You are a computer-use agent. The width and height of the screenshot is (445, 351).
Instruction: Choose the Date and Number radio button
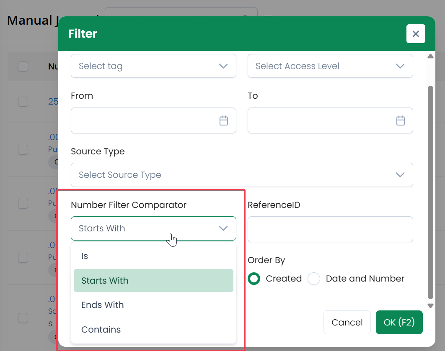pos(314,279)
